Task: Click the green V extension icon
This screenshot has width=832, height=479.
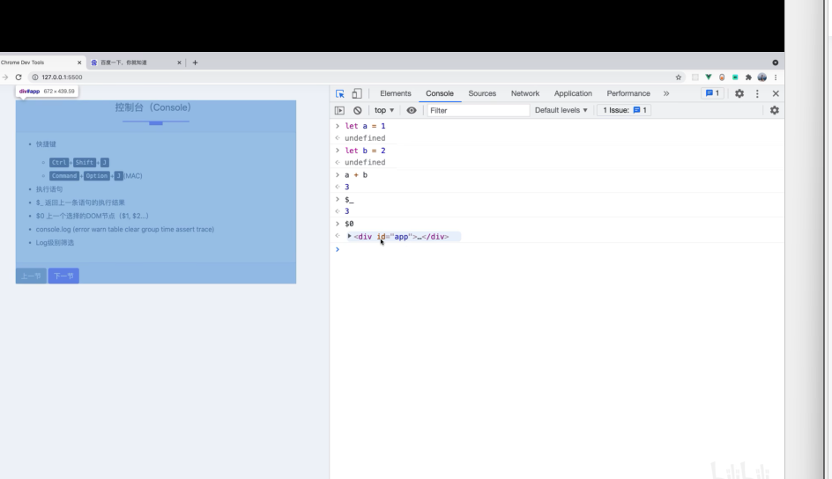Action: pyautogui.click(x=709, y=77)
